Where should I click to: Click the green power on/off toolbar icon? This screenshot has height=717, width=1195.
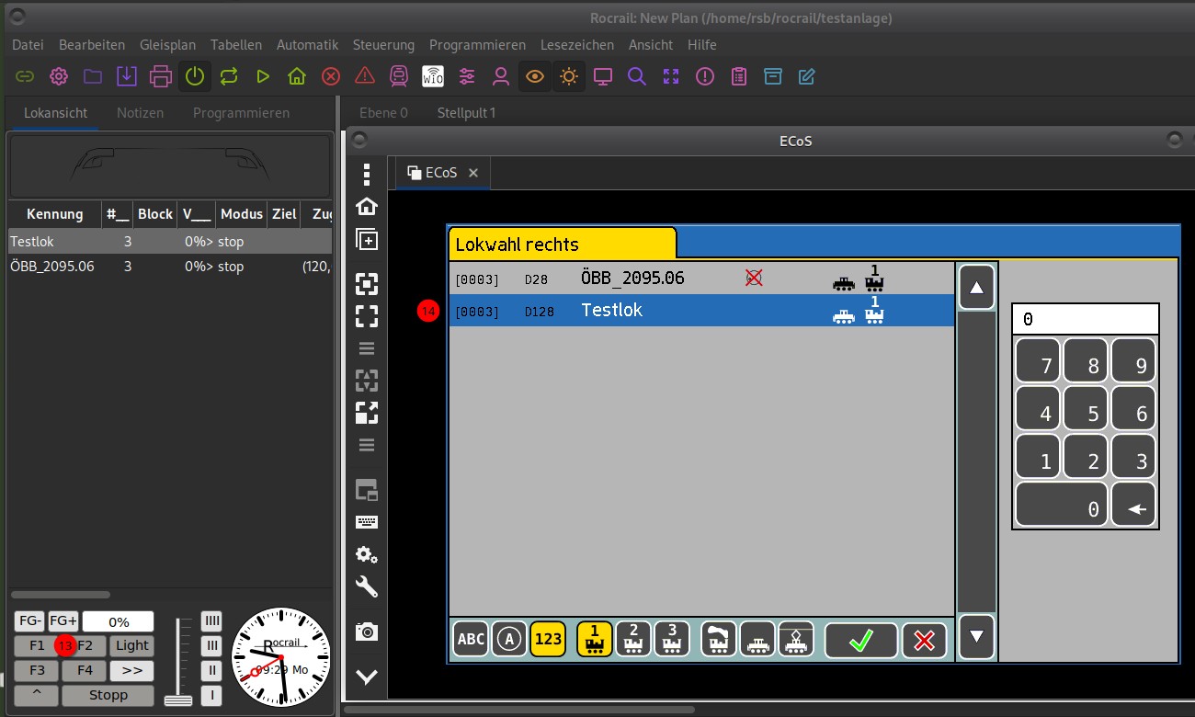[195, 76]
